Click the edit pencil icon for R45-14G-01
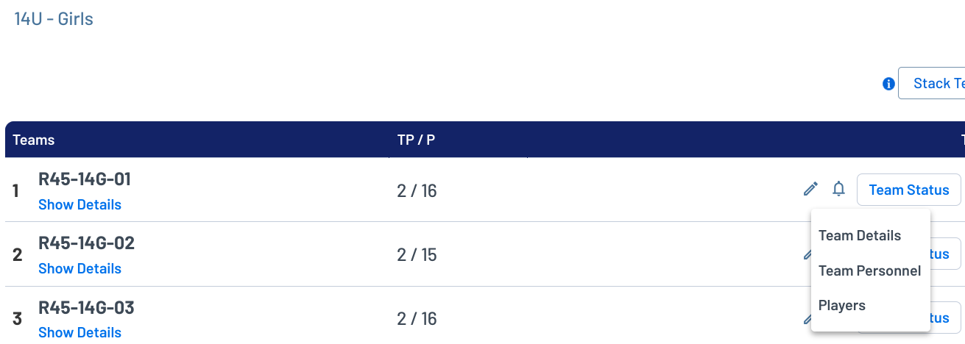This screenshot has height=344, width=965. pyautogui.click(x=810, y=190)
